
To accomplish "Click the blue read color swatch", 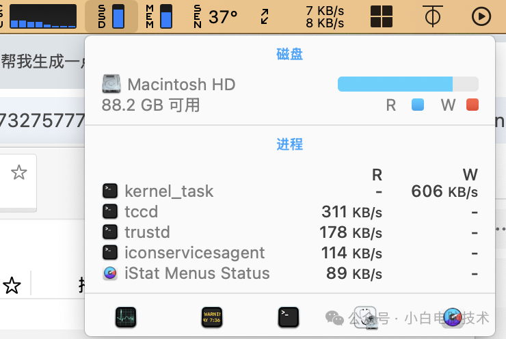I will [418, 105].
